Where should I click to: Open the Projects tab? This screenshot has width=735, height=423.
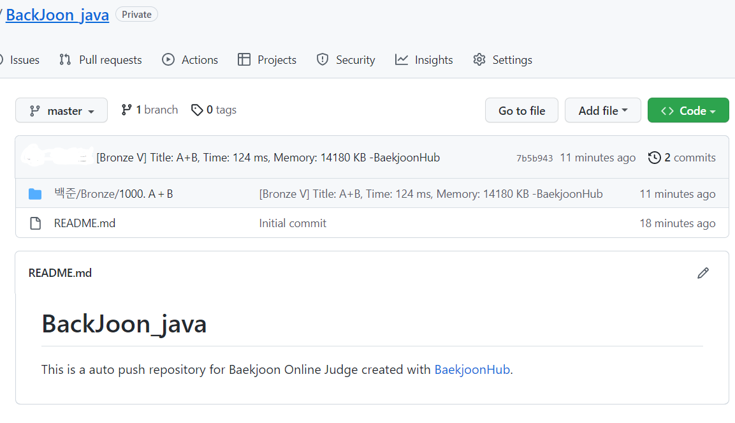[x=267, y=60]
